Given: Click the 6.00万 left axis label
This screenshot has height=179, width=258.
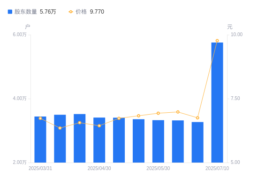Looking at the screenshot, I should [20, 35].
